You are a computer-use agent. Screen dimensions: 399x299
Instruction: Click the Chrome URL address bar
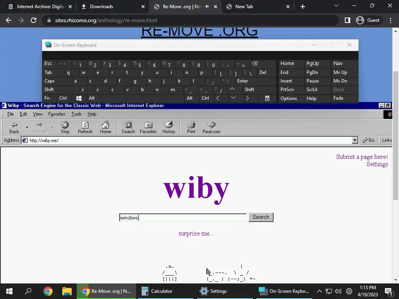[191, 20]
